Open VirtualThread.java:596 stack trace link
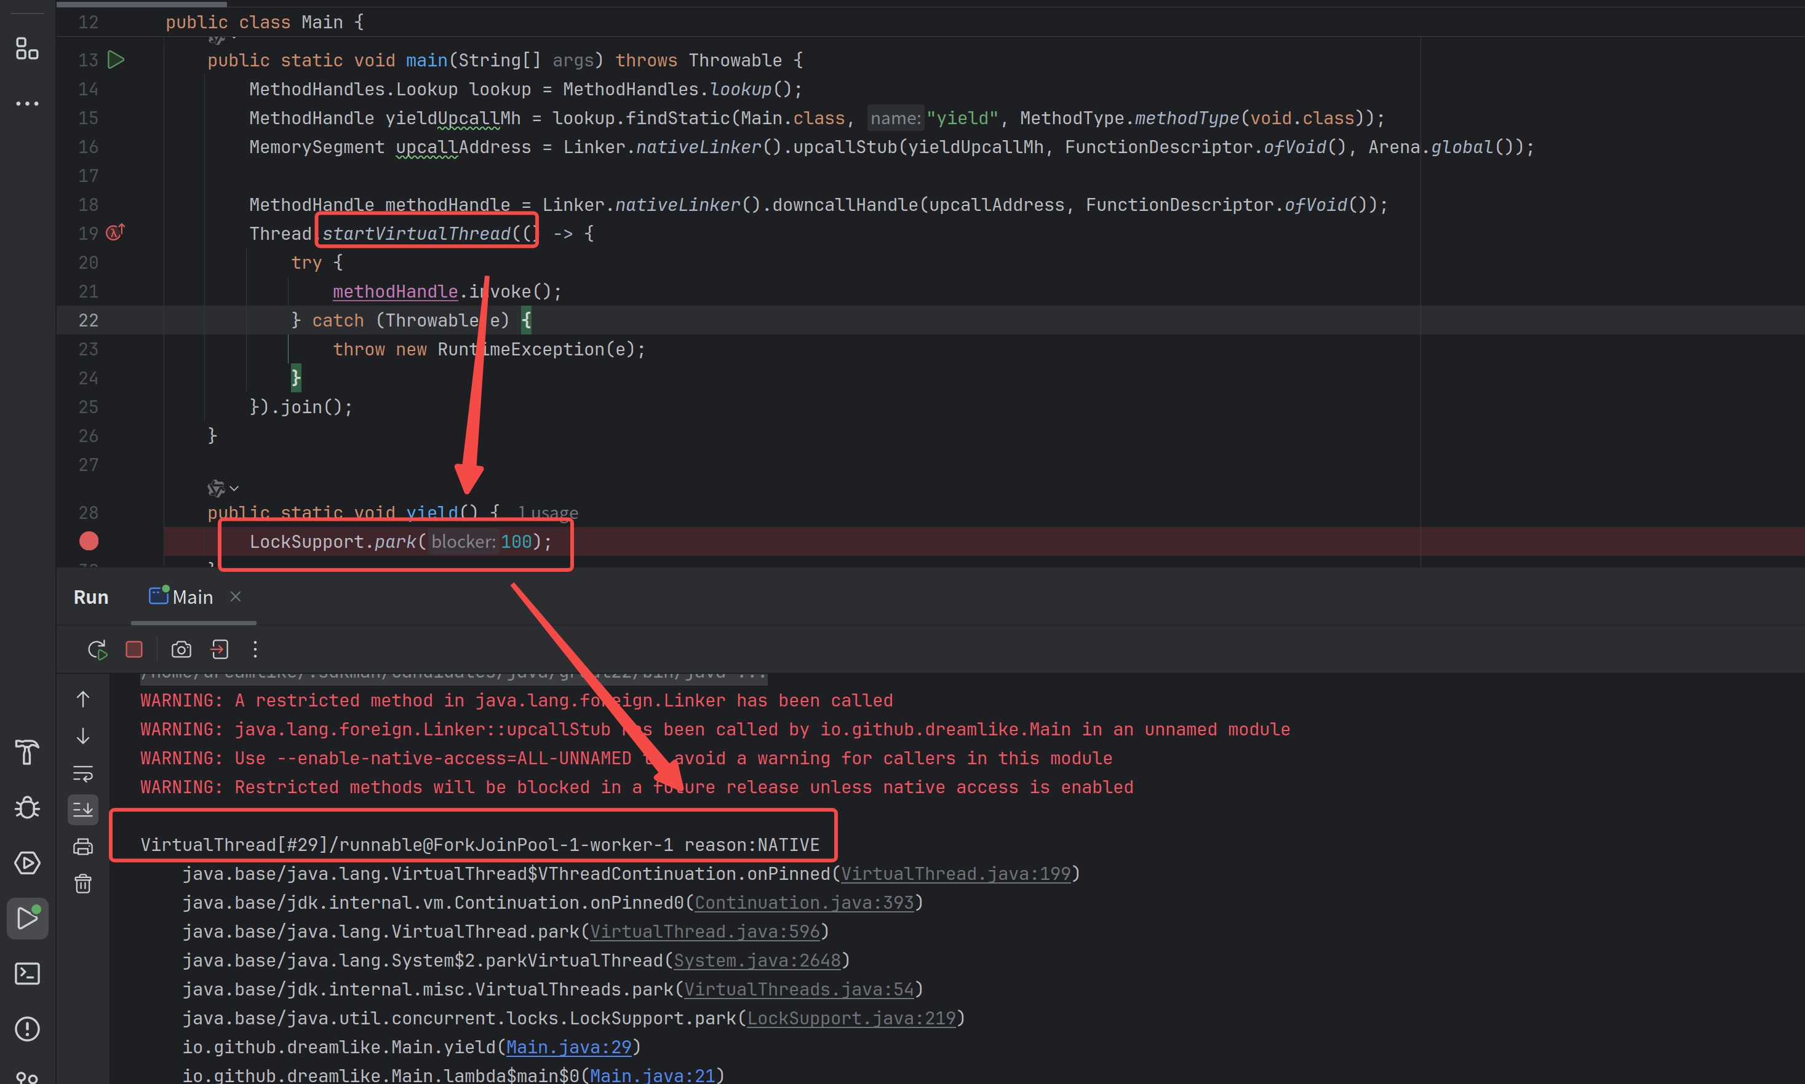 point(704,932)
